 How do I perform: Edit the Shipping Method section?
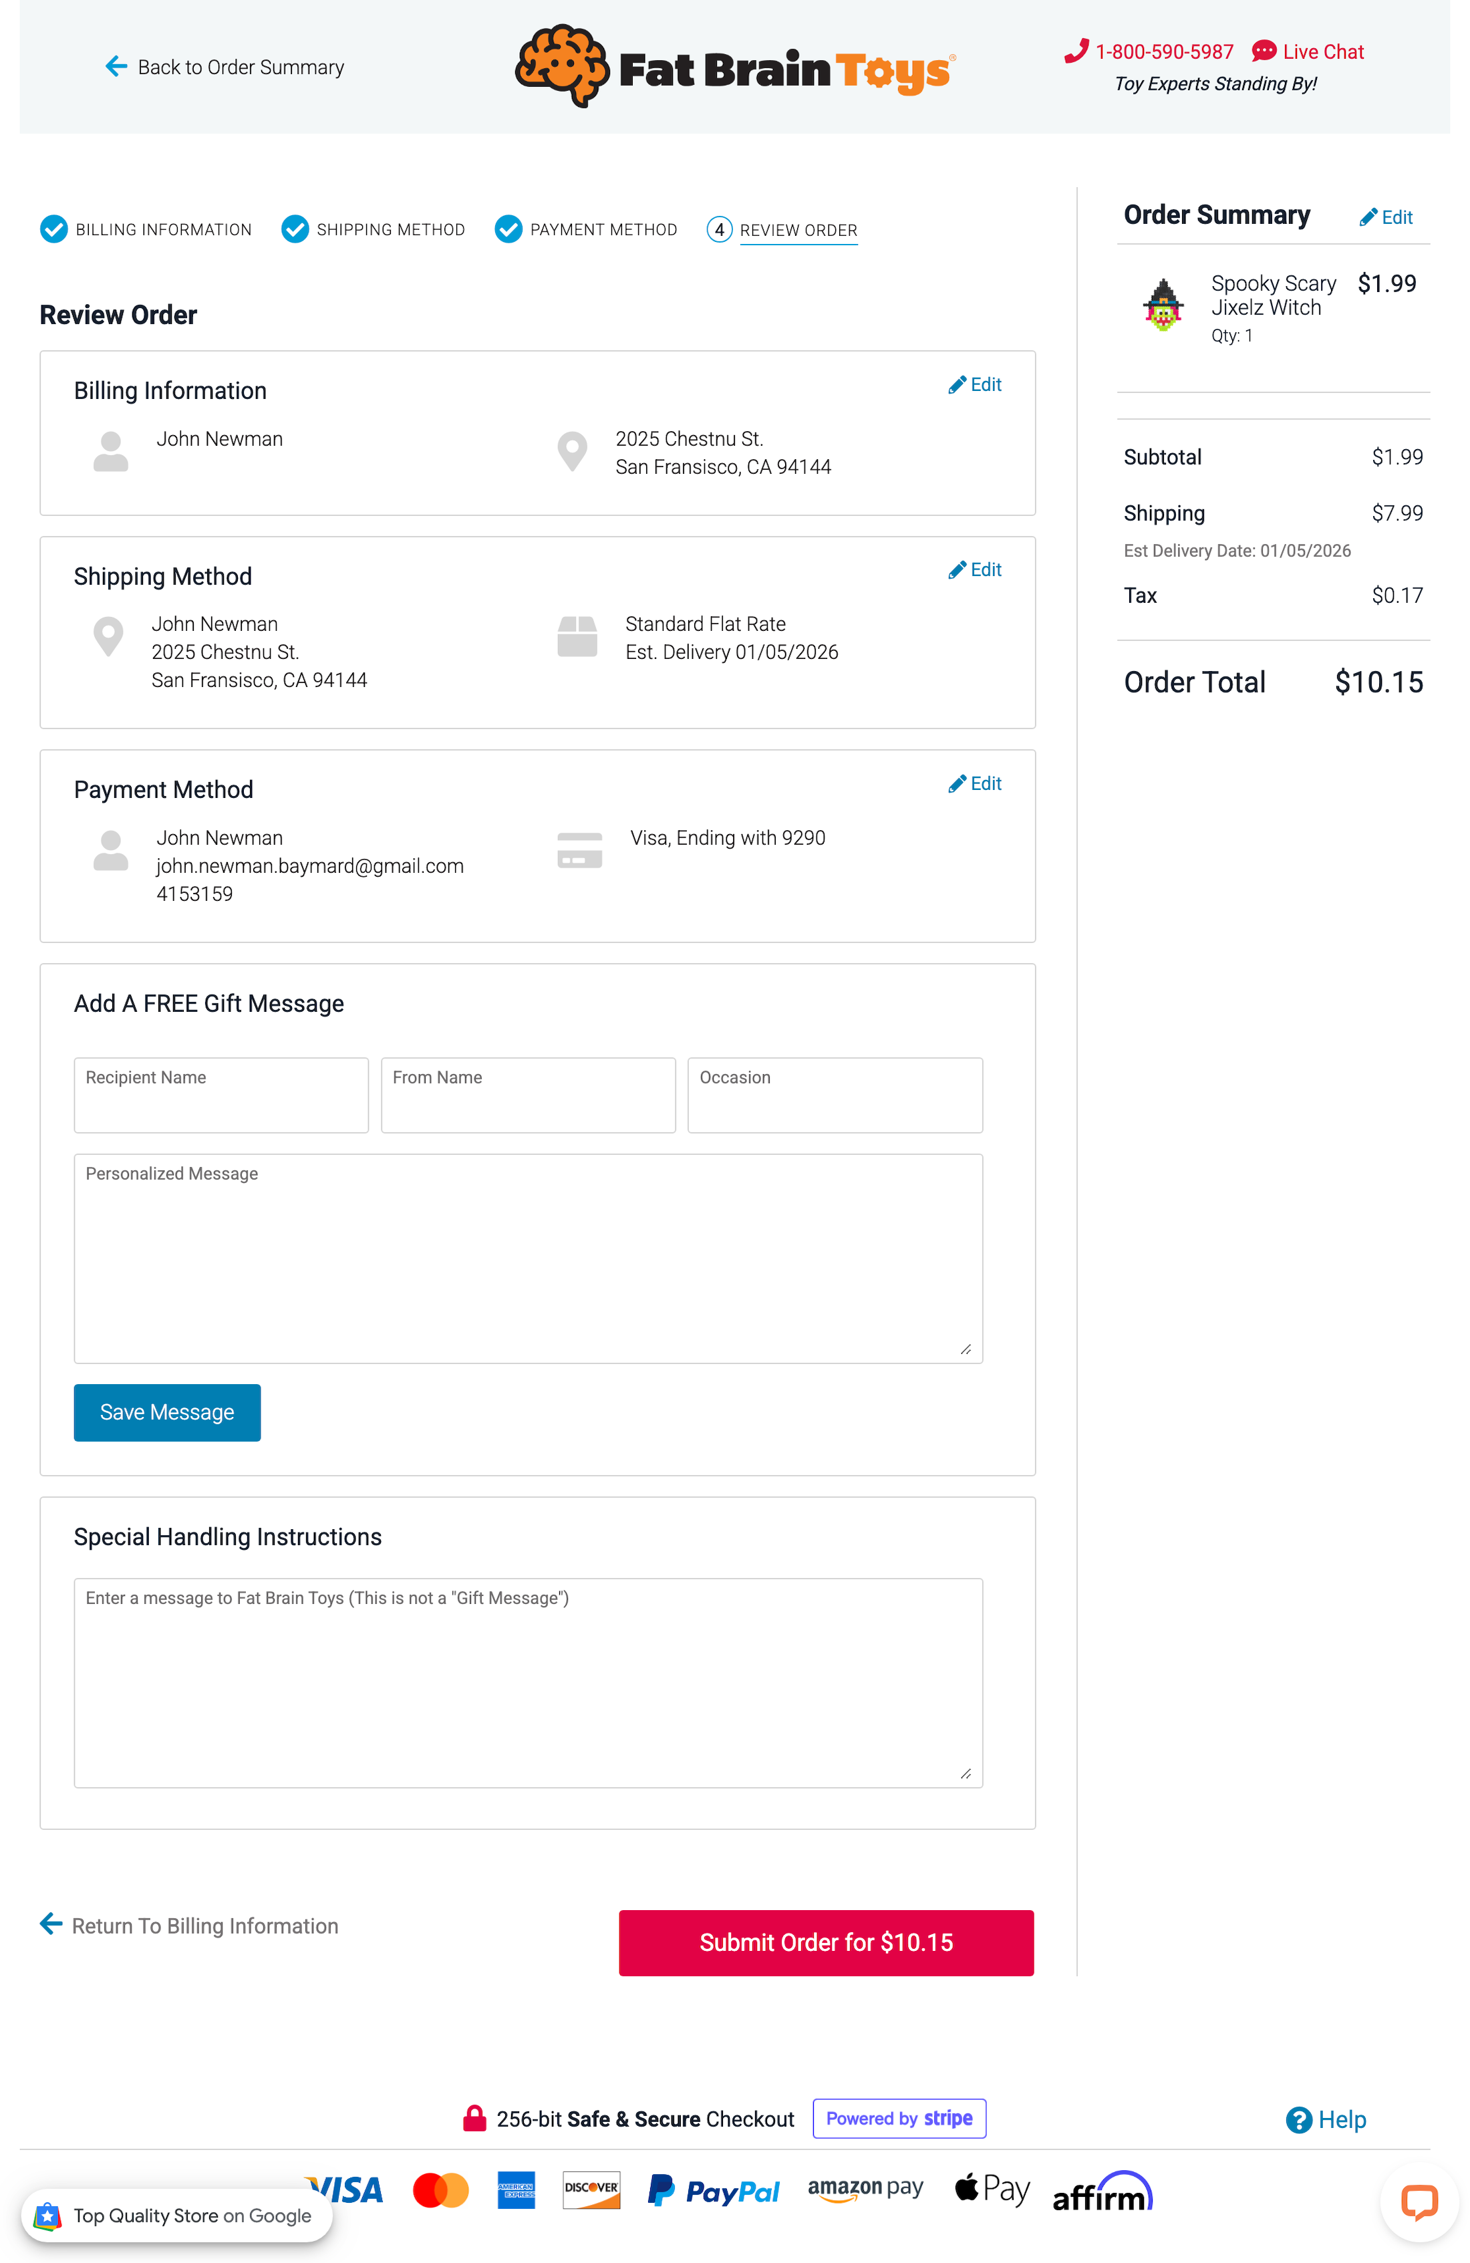coord(975,571)
